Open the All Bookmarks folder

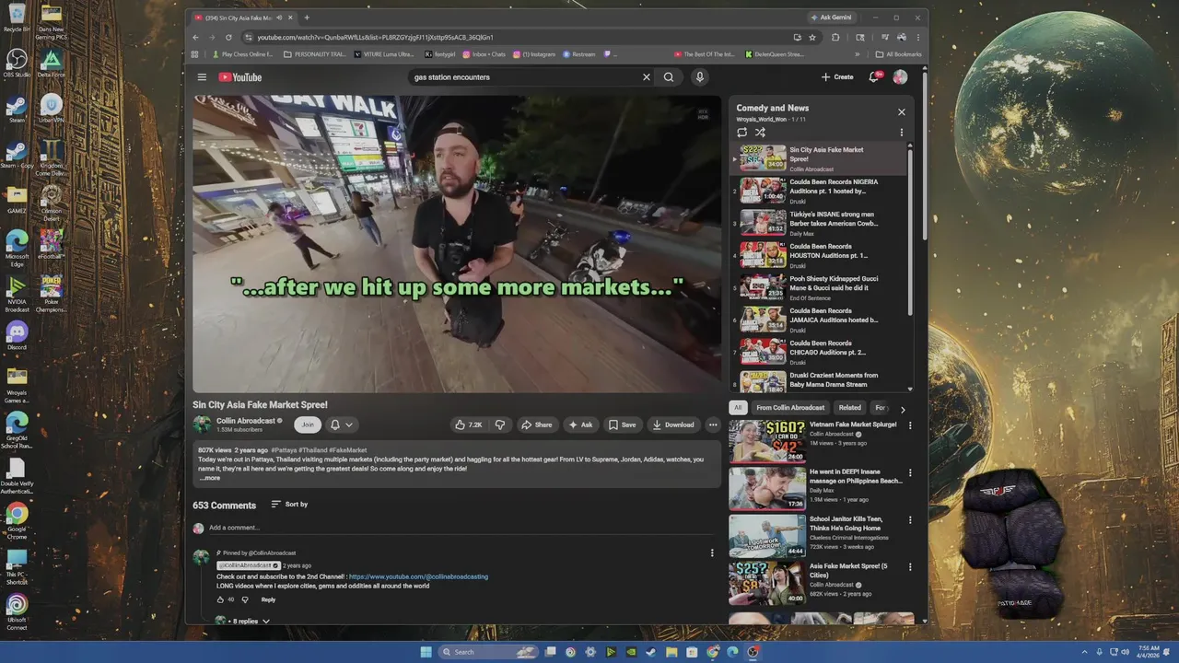tap(898, 54)
